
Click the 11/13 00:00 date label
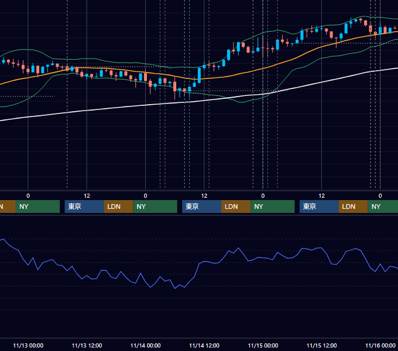28,345
